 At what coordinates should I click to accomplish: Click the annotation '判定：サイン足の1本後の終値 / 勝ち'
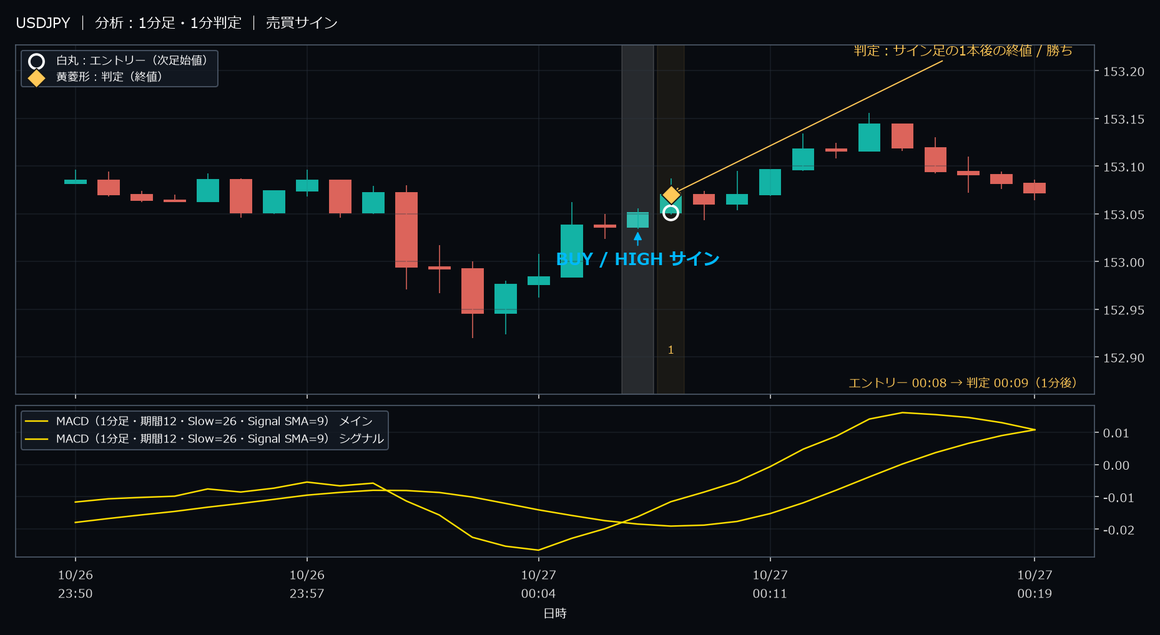pyautogui.click(x=963, y=51)
